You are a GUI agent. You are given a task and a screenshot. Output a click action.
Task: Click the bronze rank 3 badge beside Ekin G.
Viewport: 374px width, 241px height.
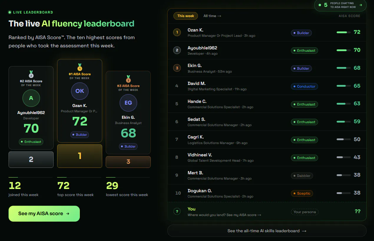point(177,68)
